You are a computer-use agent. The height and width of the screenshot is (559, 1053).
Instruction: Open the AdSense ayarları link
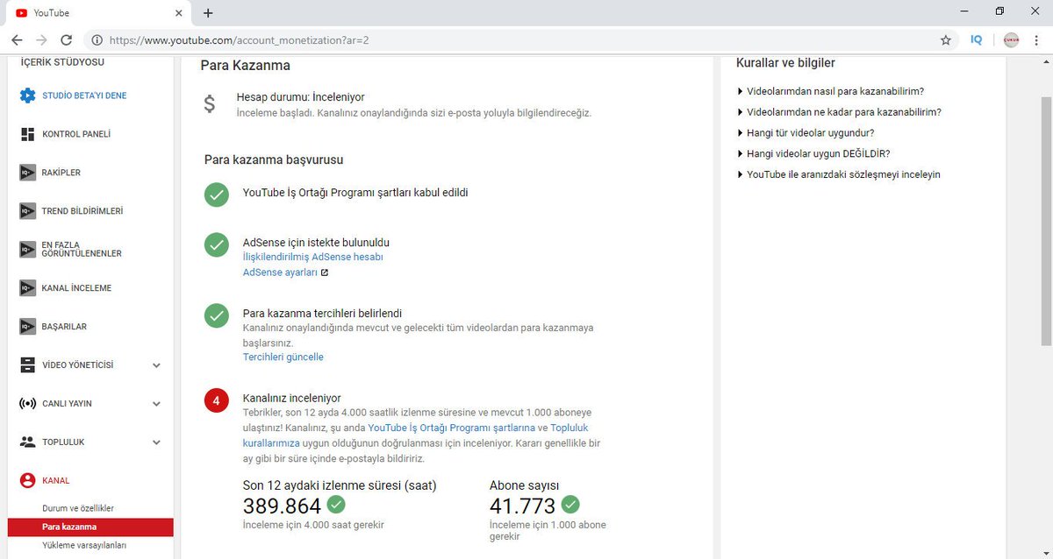coord(280,272)
